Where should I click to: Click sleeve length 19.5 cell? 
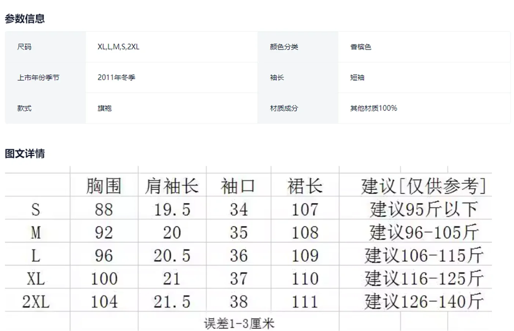coord(172,210)
